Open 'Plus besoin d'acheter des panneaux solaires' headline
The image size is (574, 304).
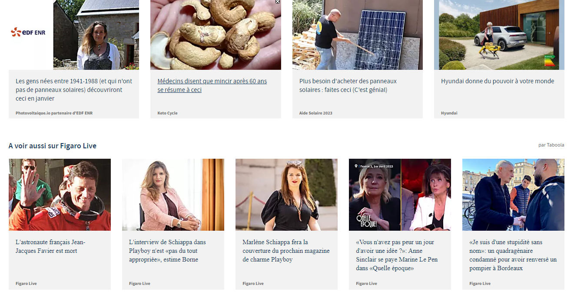(348, 85)
